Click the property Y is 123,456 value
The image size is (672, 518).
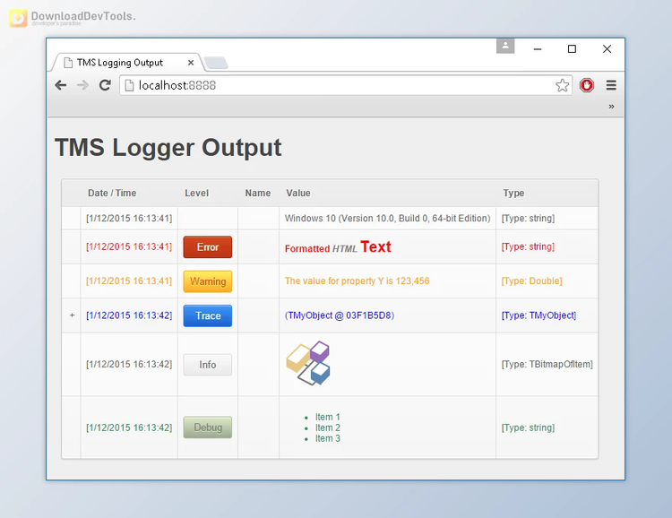(357, 281)
